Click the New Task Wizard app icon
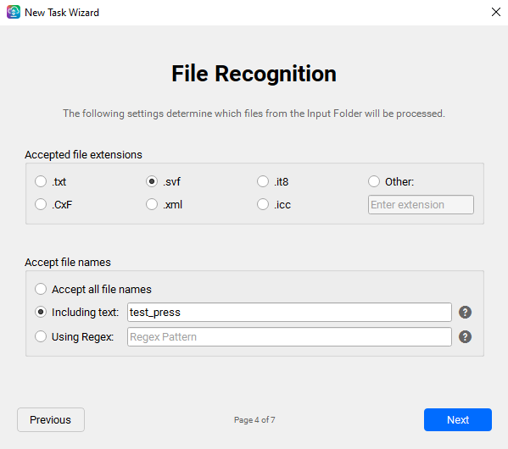Image resolution: width=508 pixels, height=449 pixels. tap(14, 13)
